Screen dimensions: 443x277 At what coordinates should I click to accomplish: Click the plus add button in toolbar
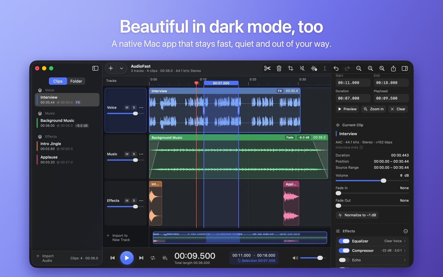coord(111,68)
